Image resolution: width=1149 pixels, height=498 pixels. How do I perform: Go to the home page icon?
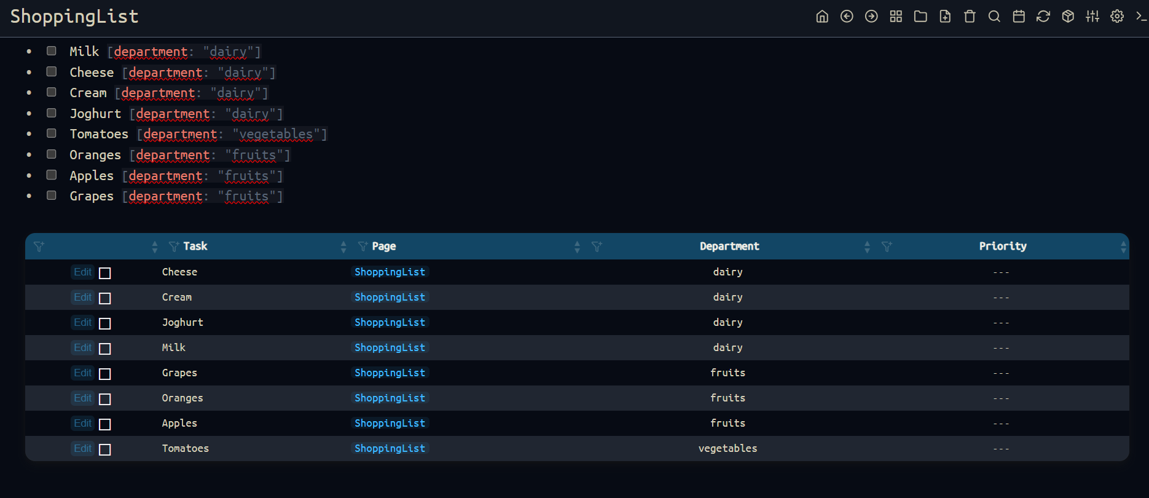(822, 17)
